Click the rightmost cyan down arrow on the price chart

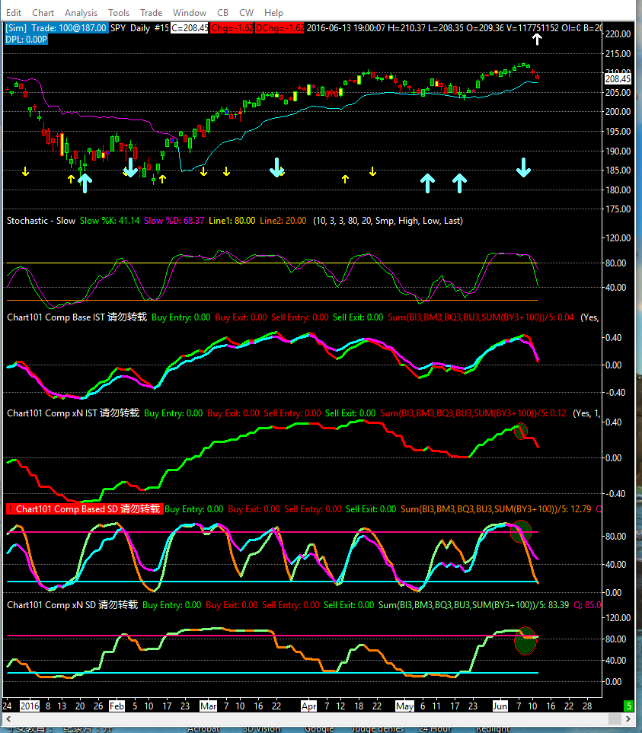click(x=523, y=167)
